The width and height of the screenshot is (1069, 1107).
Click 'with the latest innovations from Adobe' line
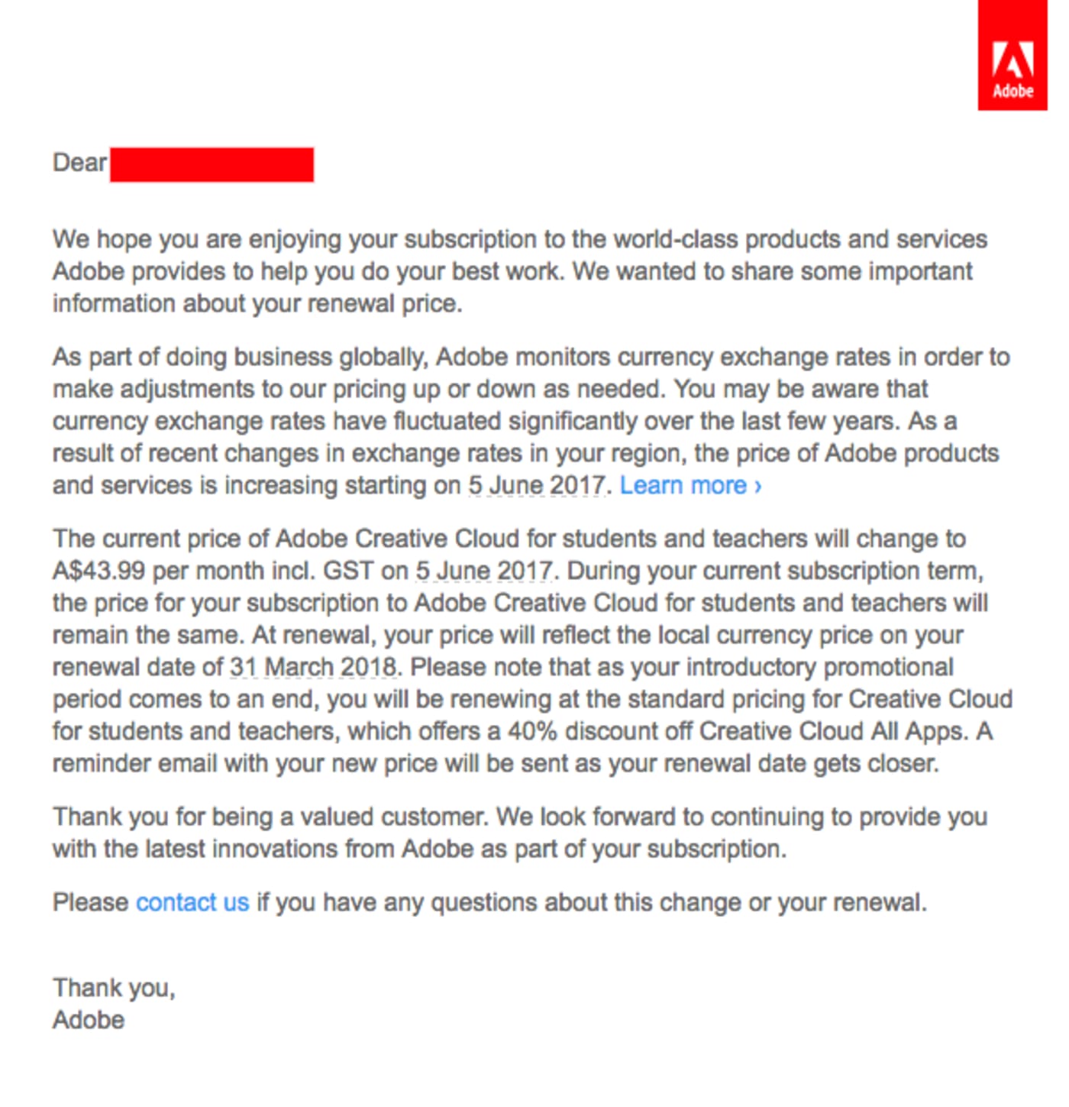coord(419,849)
